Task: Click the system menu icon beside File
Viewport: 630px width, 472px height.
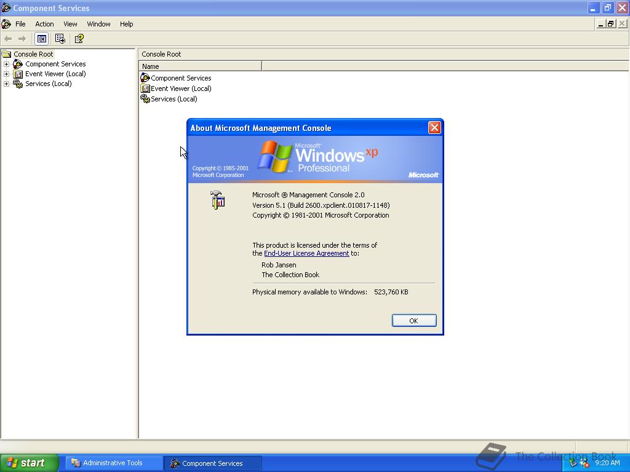Action: pos(6,24)
